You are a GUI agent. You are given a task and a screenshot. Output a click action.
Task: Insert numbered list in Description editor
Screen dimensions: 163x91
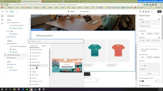tap(158, 40)
